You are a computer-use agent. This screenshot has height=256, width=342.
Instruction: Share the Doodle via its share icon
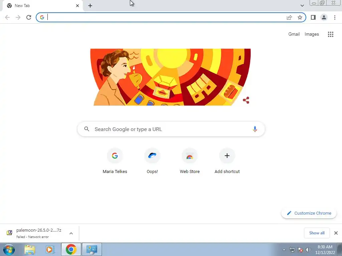pyautogui.click(x=246, y=100)
